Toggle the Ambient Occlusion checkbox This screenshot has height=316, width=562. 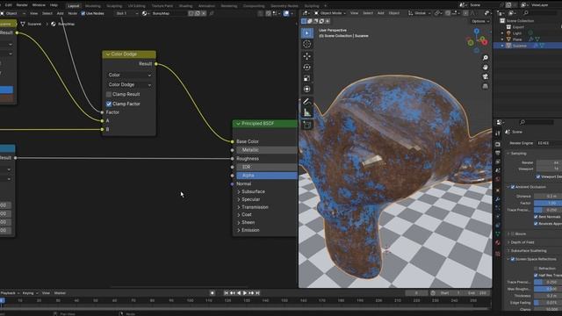(513, 187)
